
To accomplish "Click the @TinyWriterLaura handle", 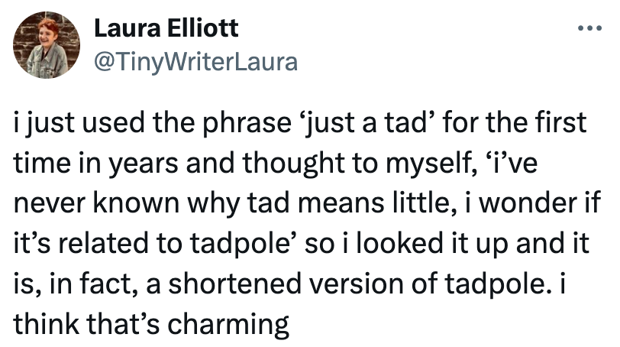I will tap(195, 61).
